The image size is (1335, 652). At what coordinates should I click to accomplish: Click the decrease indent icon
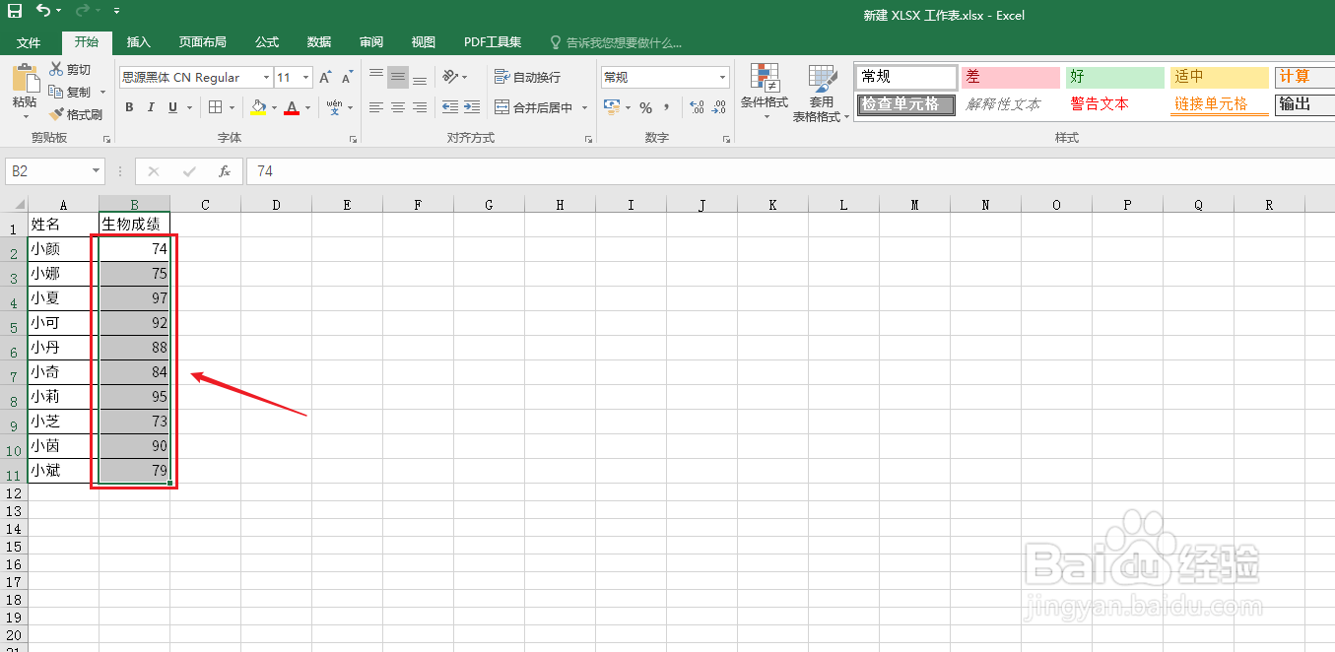[x=450, y=107]
